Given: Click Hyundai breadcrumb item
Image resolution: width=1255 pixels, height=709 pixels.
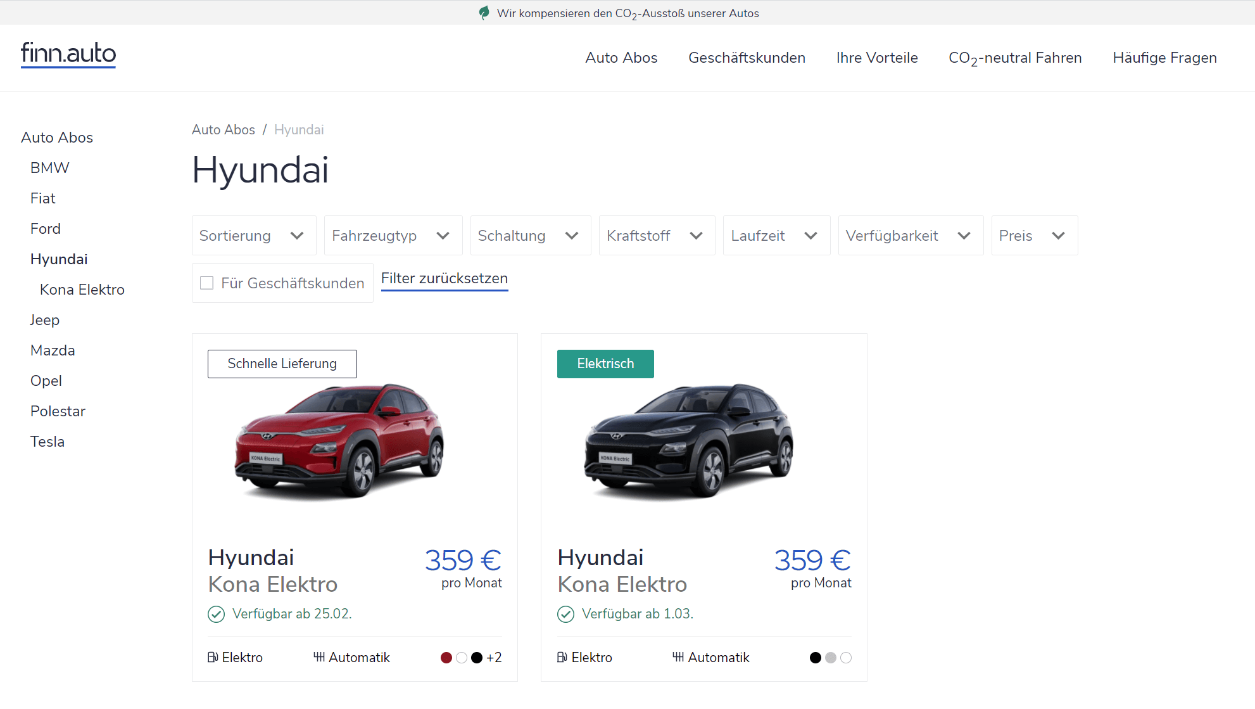Looking at the screenshot, I should click(299, 130).
